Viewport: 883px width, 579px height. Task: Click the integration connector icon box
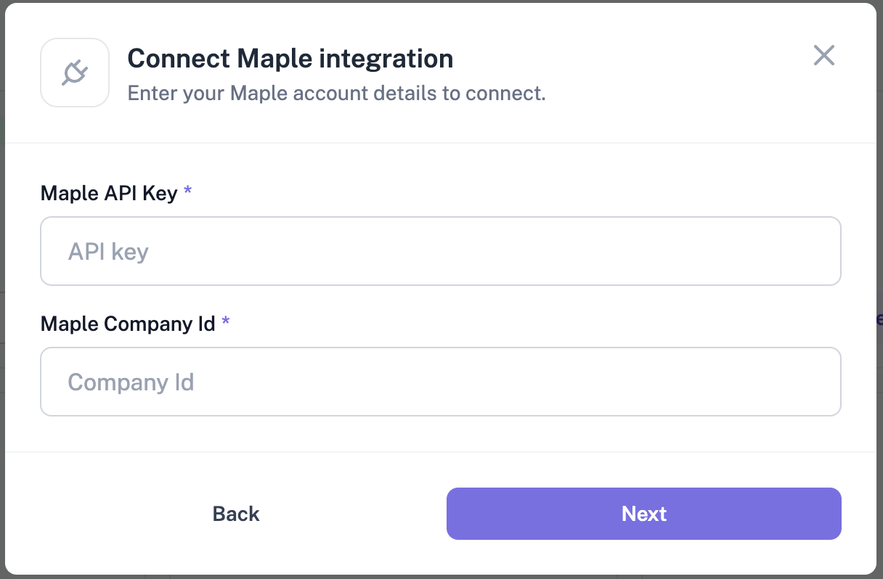(75, 73)
